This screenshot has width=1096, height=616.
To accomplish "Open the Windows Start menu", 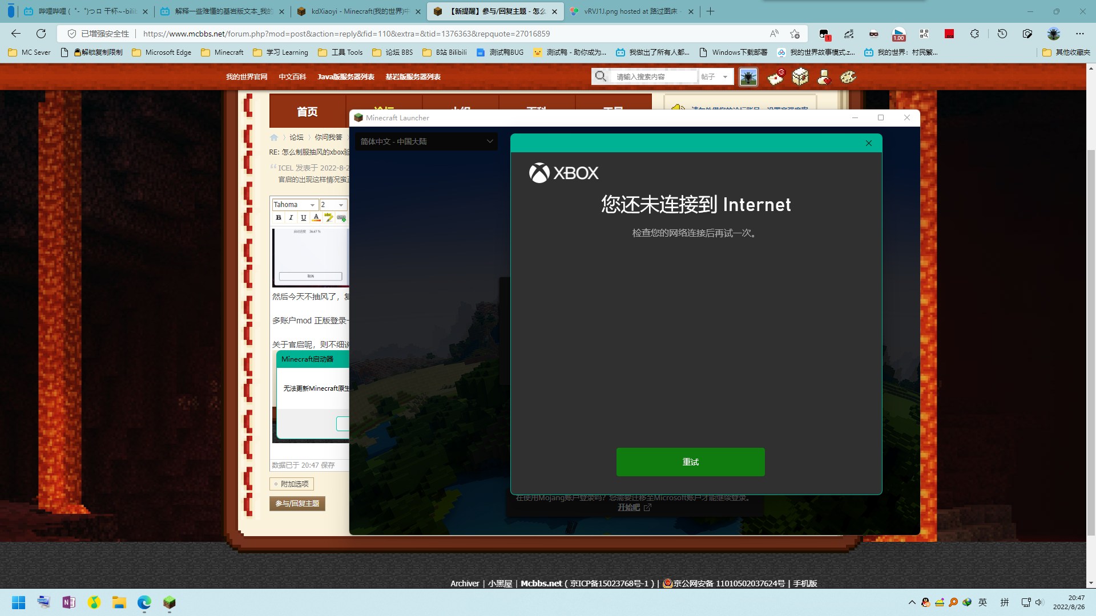I will coord(18,602).
